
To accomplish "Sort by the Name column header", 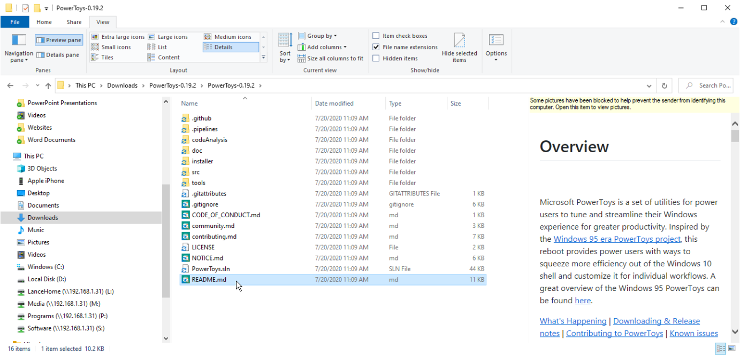I will point(245,104).
